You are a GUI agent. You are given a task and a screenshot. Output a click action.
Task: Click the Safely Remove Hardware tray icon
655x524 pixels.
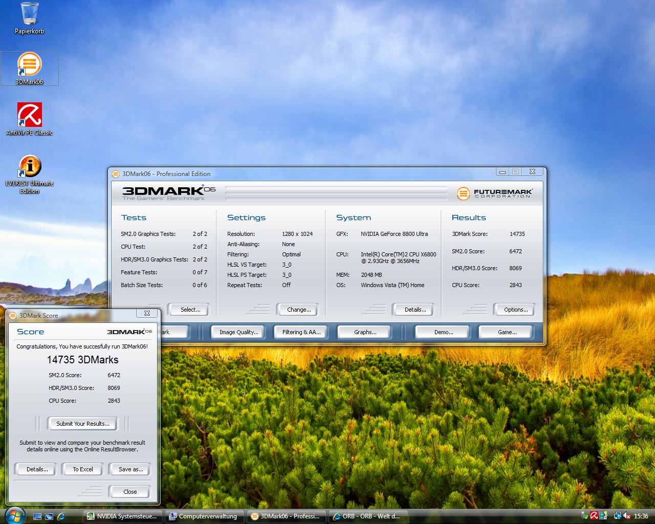click(585, 516)
